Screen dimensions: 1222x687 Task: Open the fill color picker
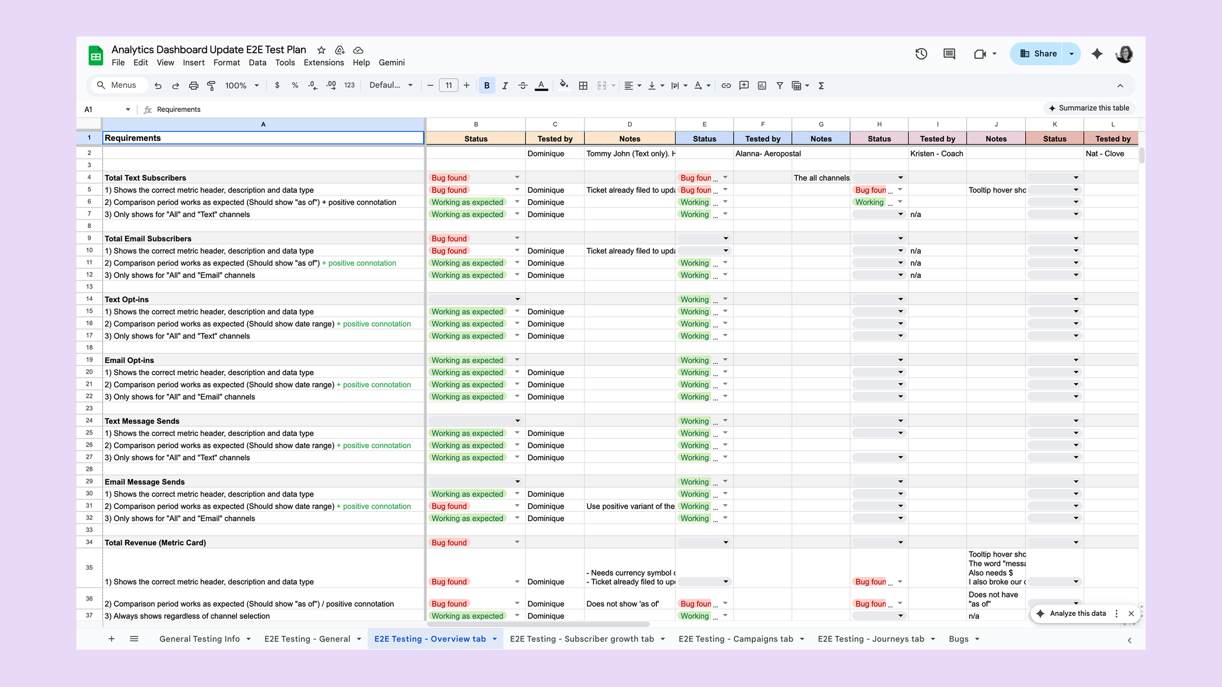point(564,85)
